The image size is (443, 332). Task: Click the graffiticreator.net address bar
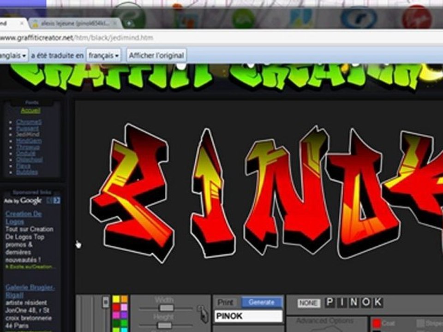point(221,38)
